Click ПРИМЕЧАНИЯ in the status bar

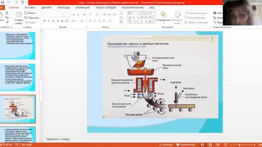pos(185,145)
